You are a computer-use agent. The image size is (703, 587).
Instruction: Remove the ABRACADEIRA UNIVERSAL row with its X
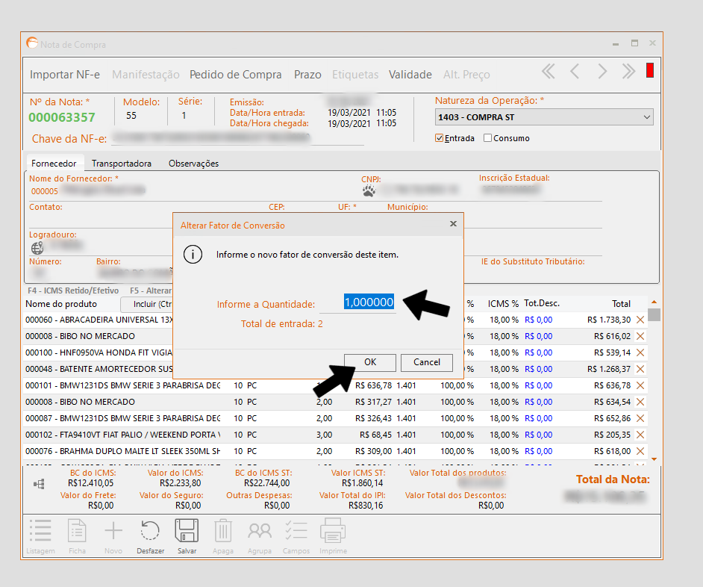coord(640,320)
